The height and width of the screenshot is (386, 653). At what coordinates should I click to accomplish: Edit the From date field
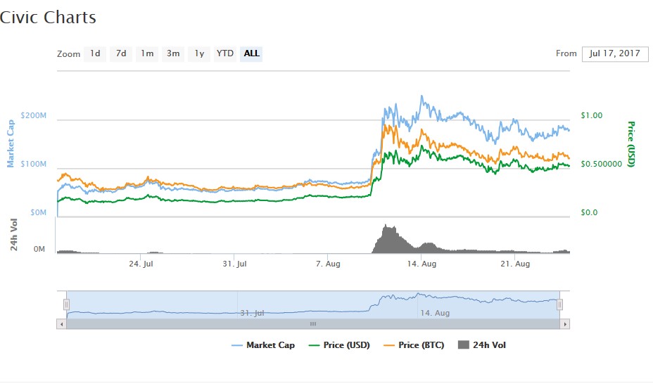coord(615,53)
